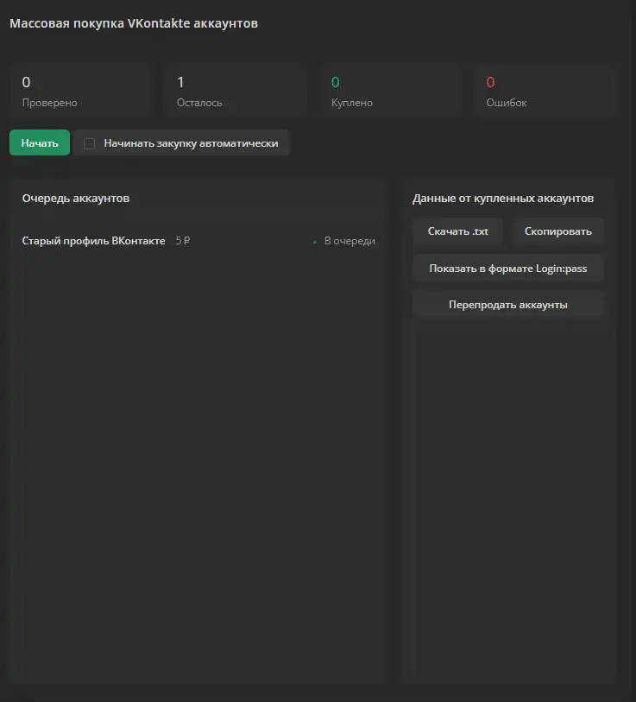Click the Ошибок counter card
636x702 pixels.
click(x=545, y=91)
